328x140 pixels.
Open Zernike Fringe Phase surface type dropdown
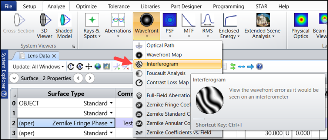pos(111,123)
